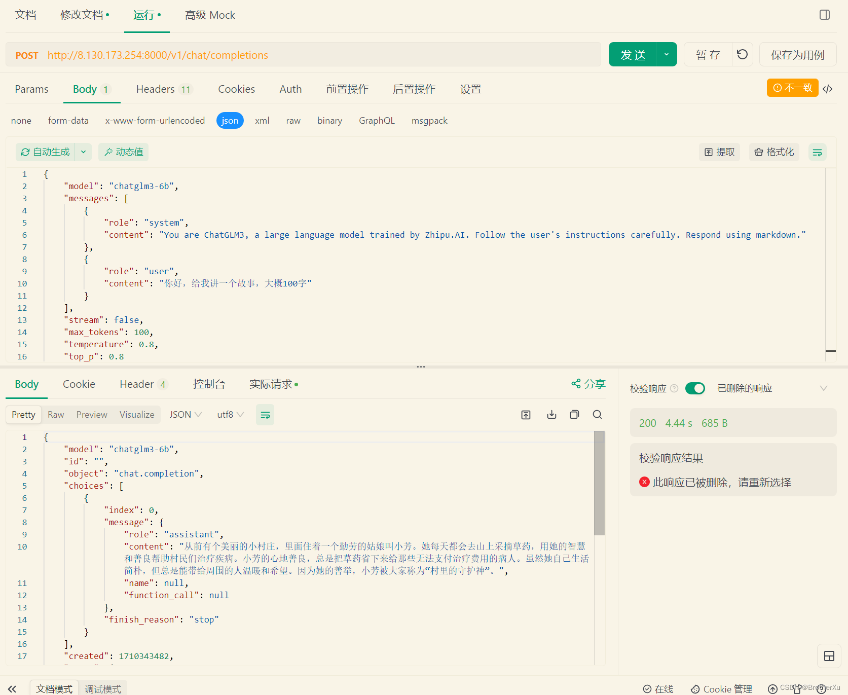848x695 pixels.
Task: Open the request Cookies tab
Action: pyautogui.click(x=236, y=89)
